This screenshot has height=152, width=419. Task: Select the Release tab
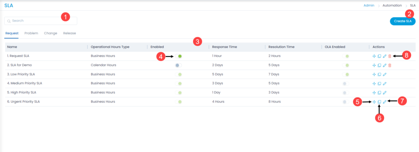tap(70, 33)
